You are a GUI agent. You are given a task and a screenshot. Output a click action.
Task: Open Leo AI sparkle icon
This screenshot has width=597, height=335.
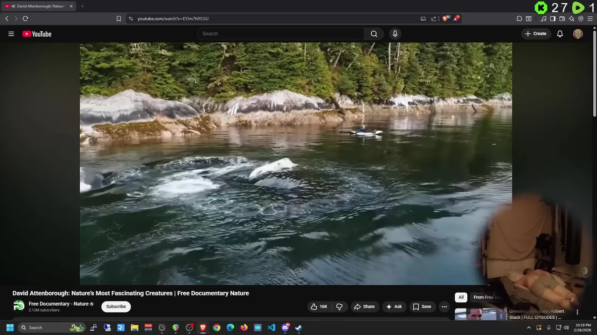[x=571, y=19]
